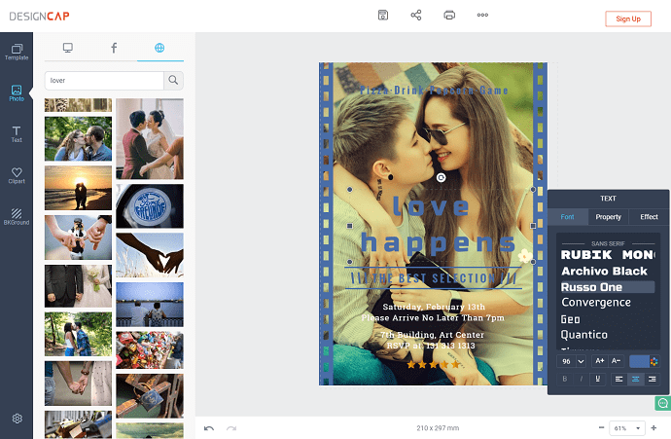This screenshot has width=671, height=439.
Task: Click the save icon in top toolbar
Action: [x=383, y=16]
